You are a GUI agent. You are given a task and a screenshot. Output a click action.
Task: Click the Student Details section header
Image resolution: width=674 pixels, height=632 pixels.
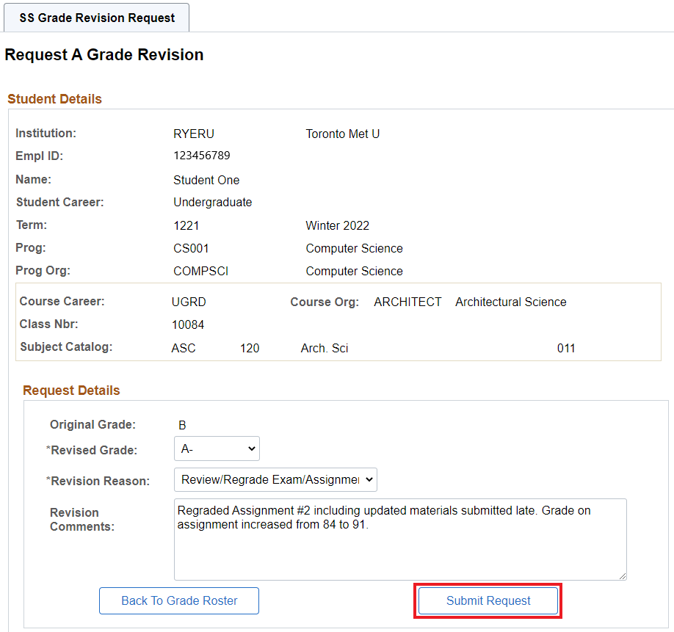click(x=55, y=99)
